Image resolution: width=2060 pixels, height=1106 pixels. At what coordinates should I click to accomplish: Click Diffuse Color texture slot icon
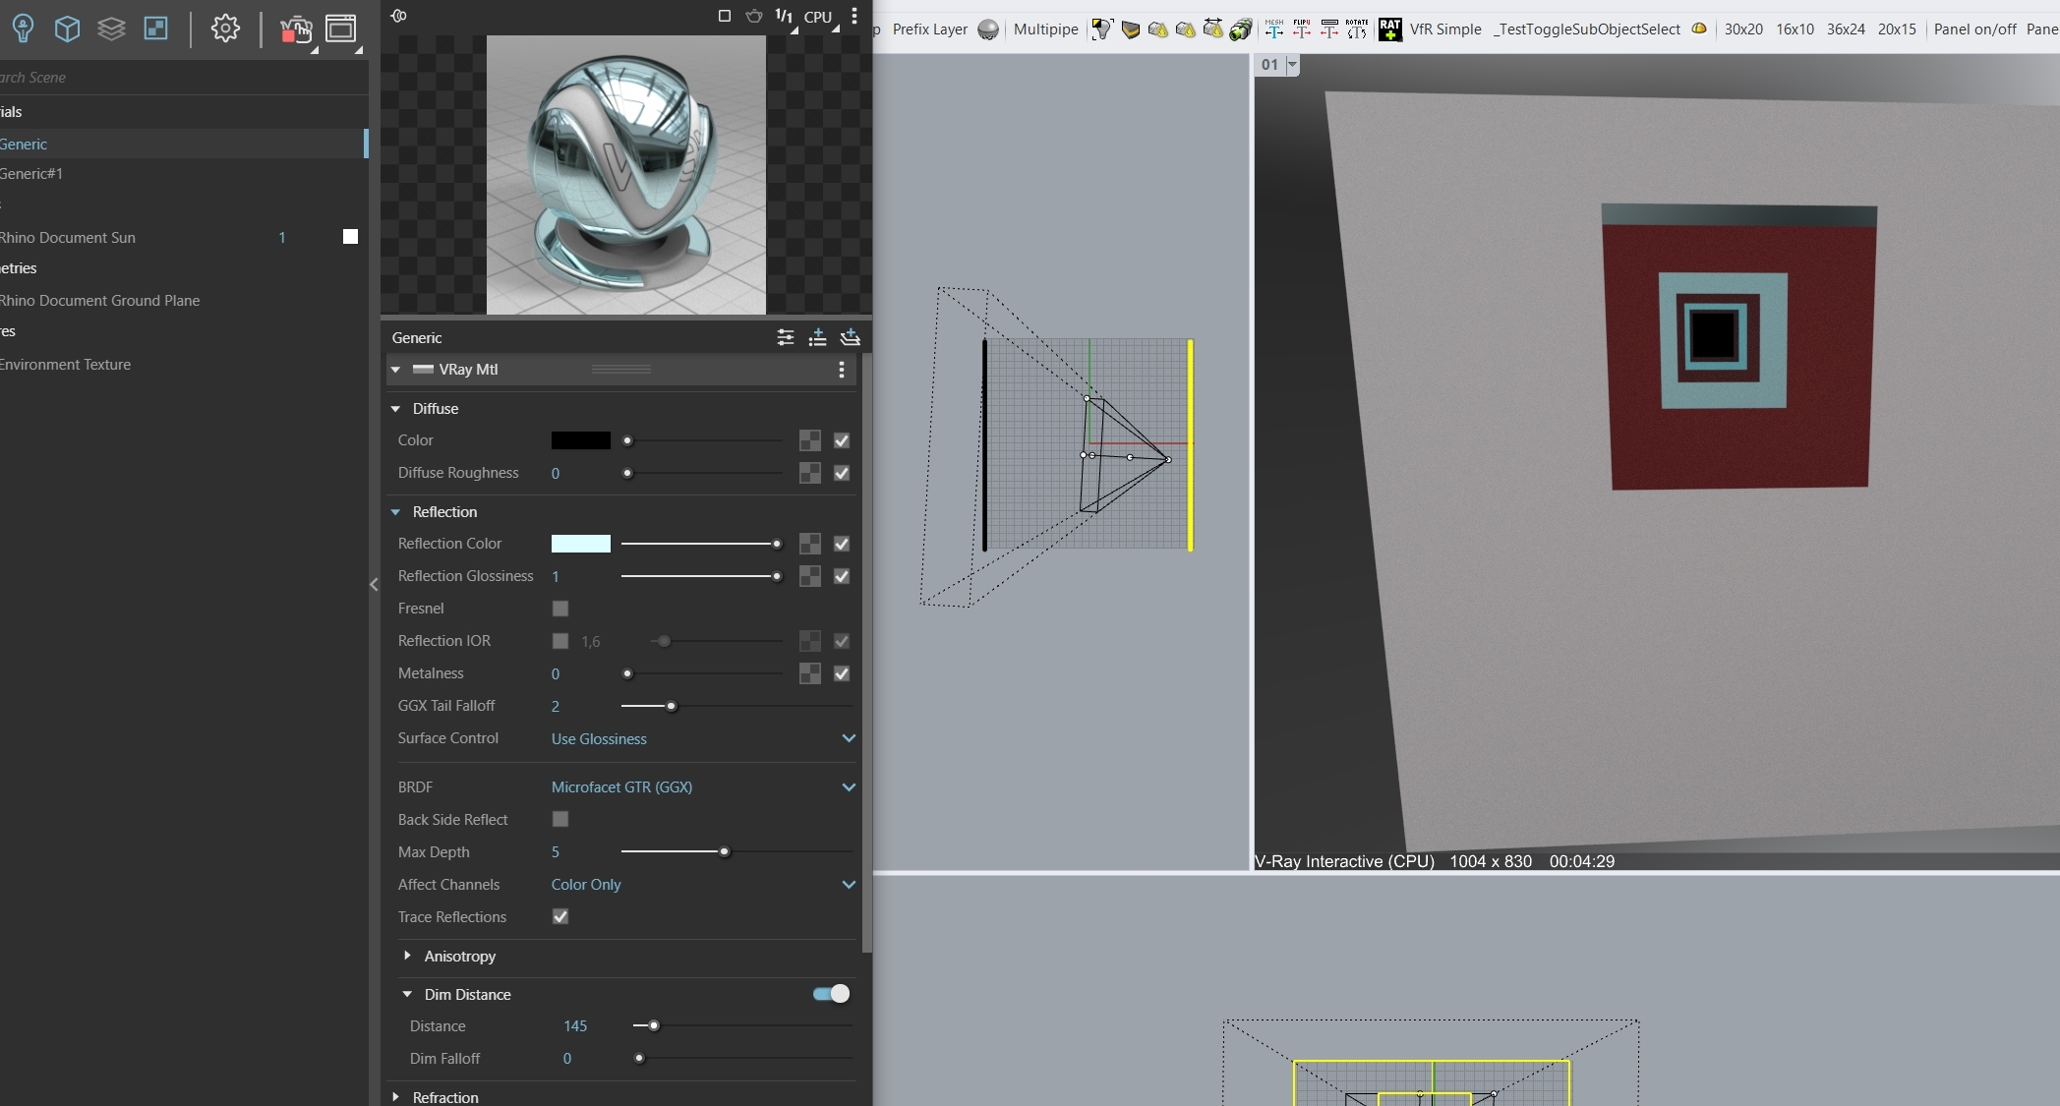(809, 440)
